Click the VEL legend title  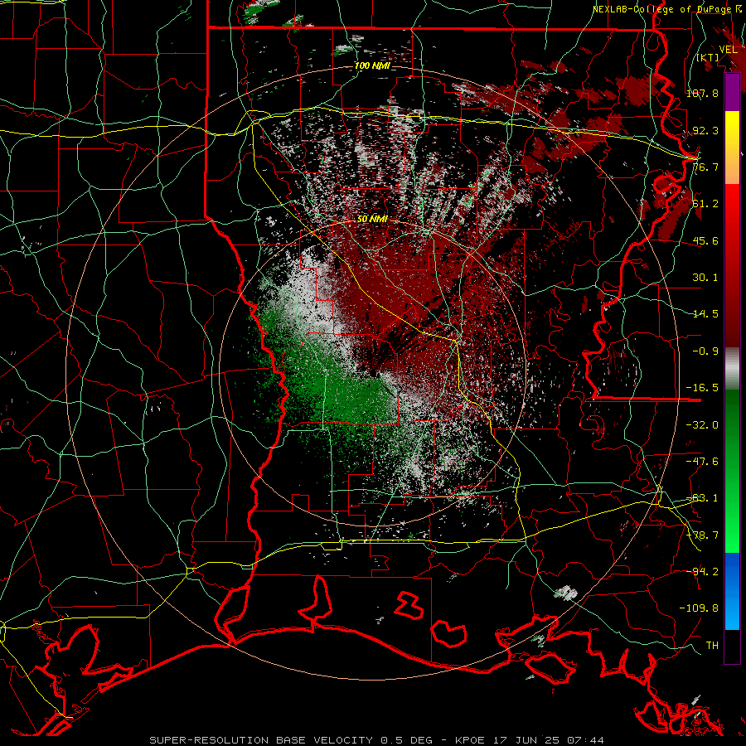pos(728,50)
